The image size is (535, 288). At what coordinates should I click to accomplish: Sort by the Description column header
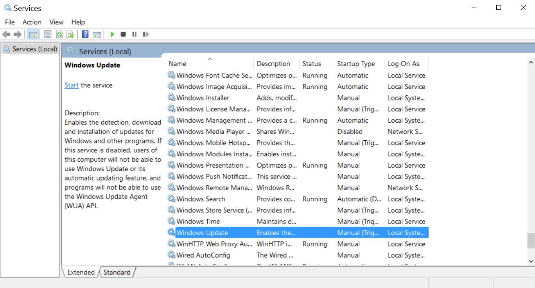[x=276, y=64]
